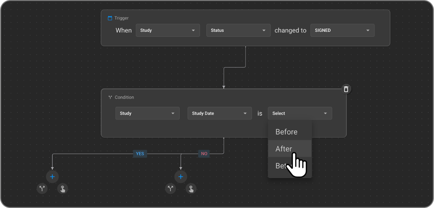434x208 pixels.
Task: Open the Study dropdown in the Condition block
Action: 147,113
